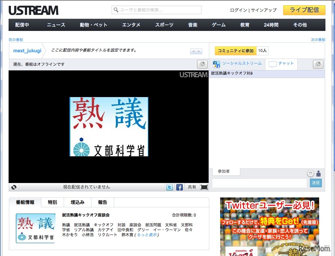Viewport: 335px width, 256px height.
Task: Click the previous-program arrow button
Action: (193, 51)
